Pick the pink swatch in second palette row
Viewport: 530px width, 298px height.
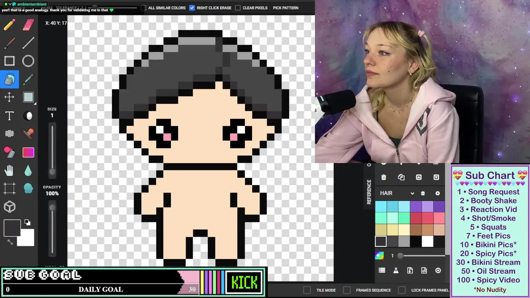(x=439, y=218)
